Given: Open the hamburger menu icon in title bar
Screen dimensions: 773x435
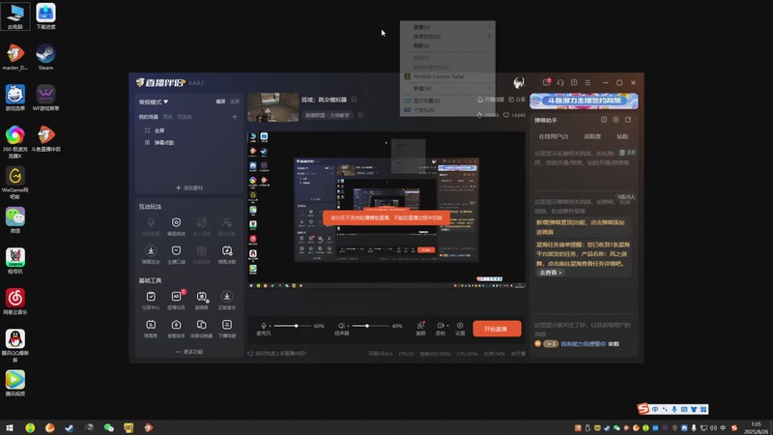Looking at the screenshot, I should pyautogui.click(x=587, y=83).
